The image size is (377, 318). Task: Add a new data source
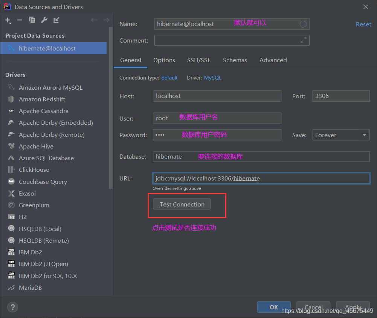(8, 20)
